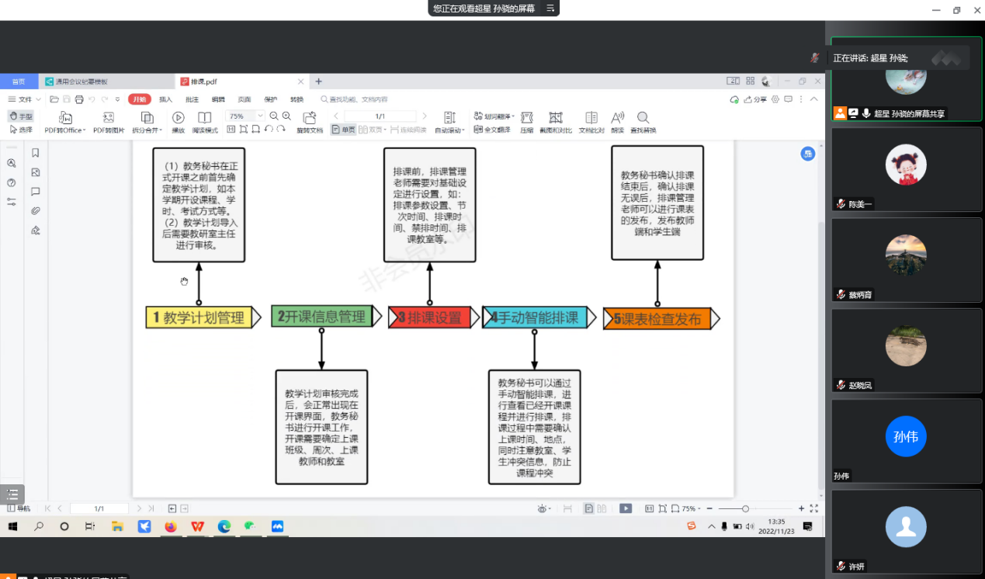The width and height of the screenshot is (985, 579).
Task: Open a new tab with the plus button
Action: (x=318, y=81)
